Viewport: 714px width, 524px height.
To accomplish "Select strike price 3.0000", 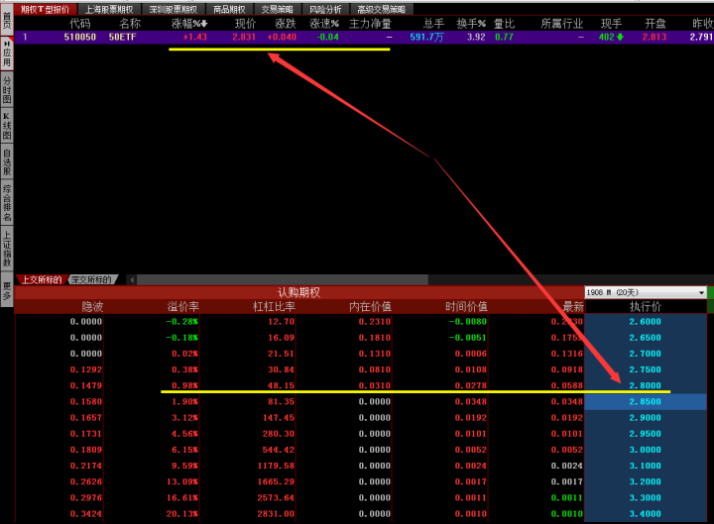I will click(646, 450).
